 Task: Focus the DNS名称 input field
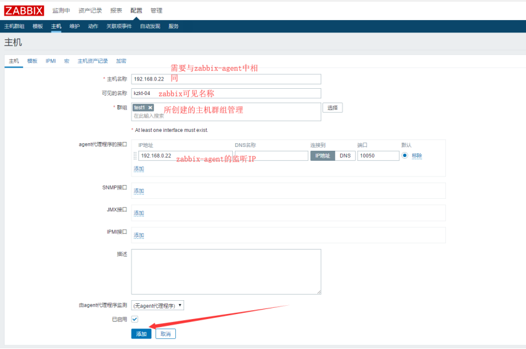coord(271,156)
